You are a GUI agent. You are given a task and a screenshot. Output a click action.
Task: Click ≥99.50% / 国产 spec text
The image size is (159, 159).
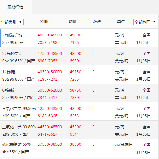(x=16, y=116)
